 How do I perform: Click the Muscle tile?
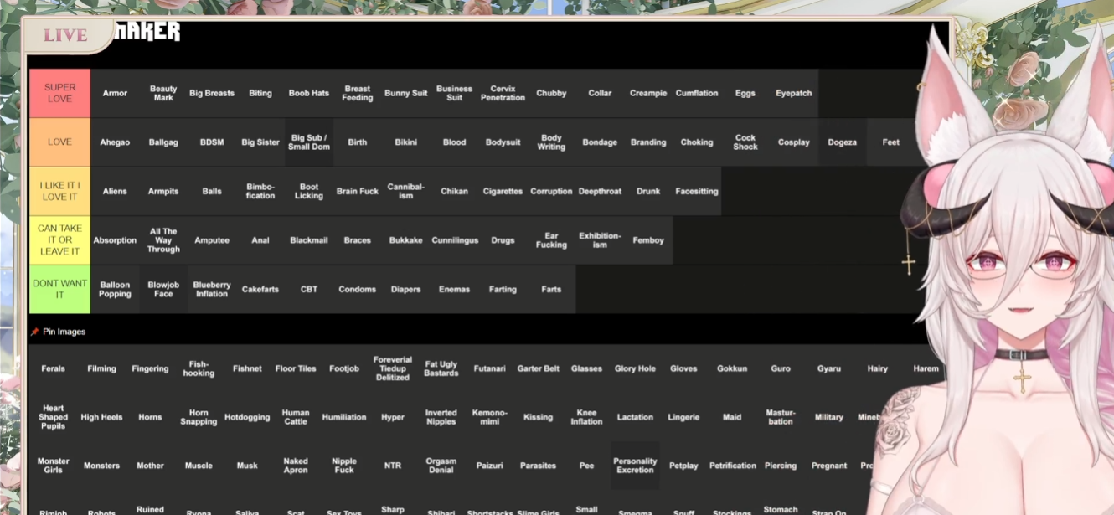[199, 466]
